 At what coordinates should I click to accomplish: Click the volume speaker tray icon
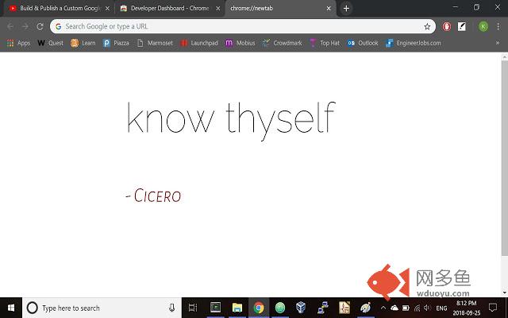coord(427,308)
